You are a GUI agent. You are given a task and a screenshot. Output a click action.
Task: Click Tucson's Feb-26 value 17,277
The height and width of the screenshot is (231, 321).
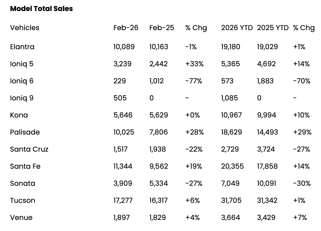[x=123, y=201]
